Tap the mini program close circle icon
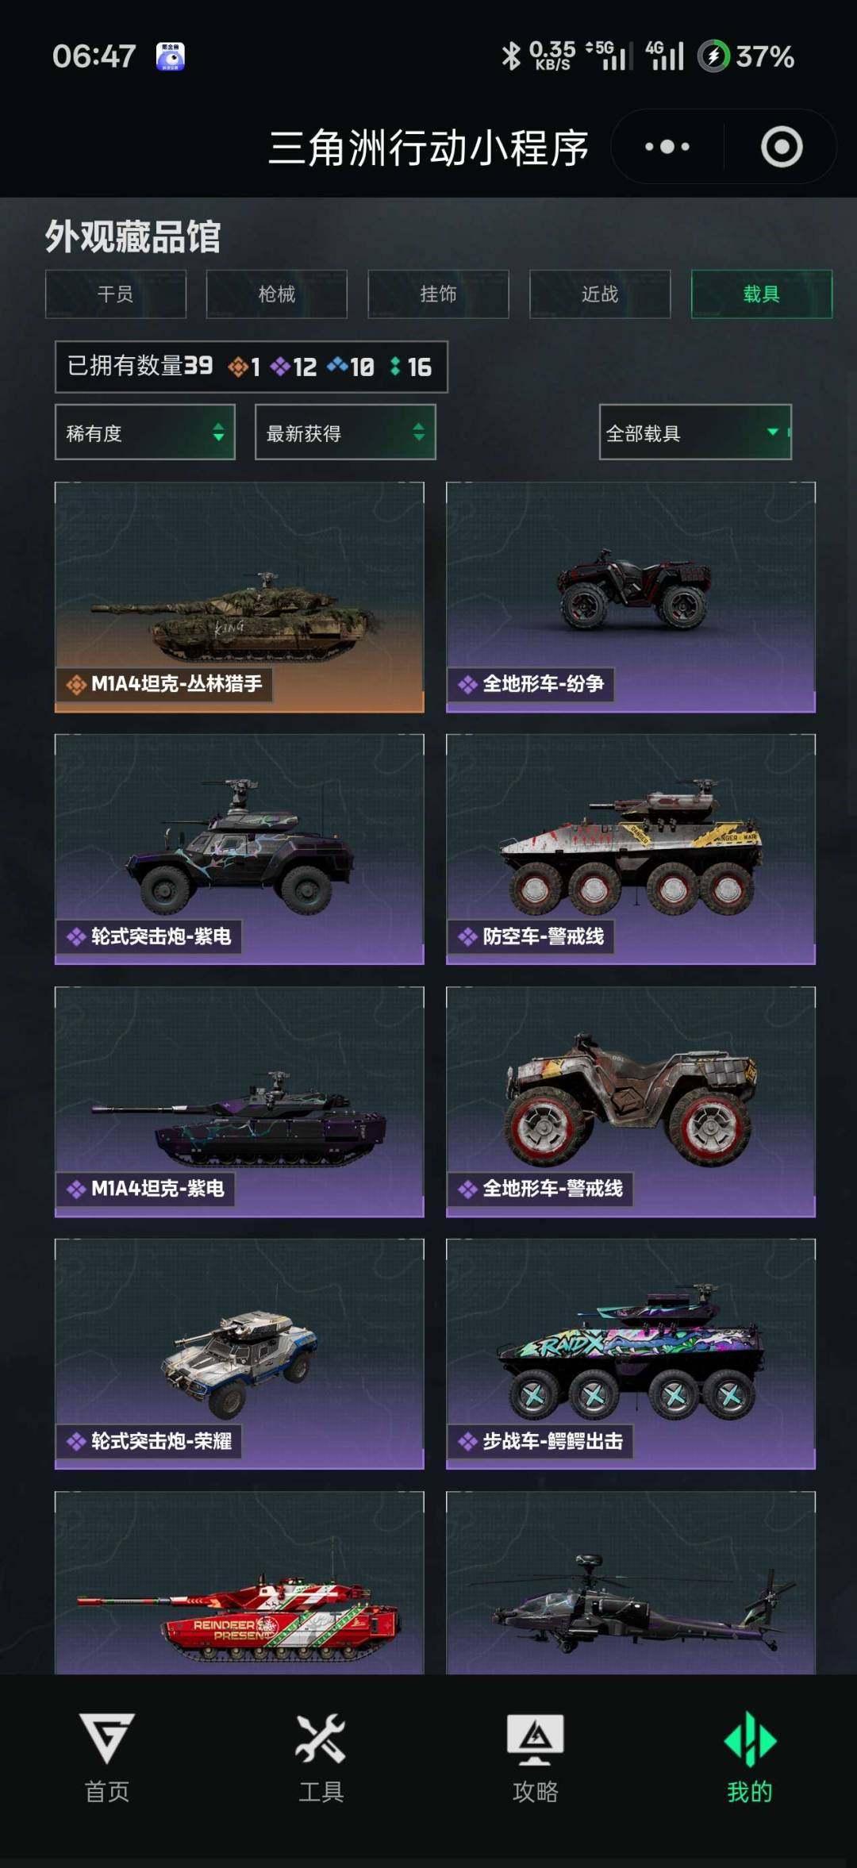Viewport: 857px width, 1868px height. click(x=782, y=147)
